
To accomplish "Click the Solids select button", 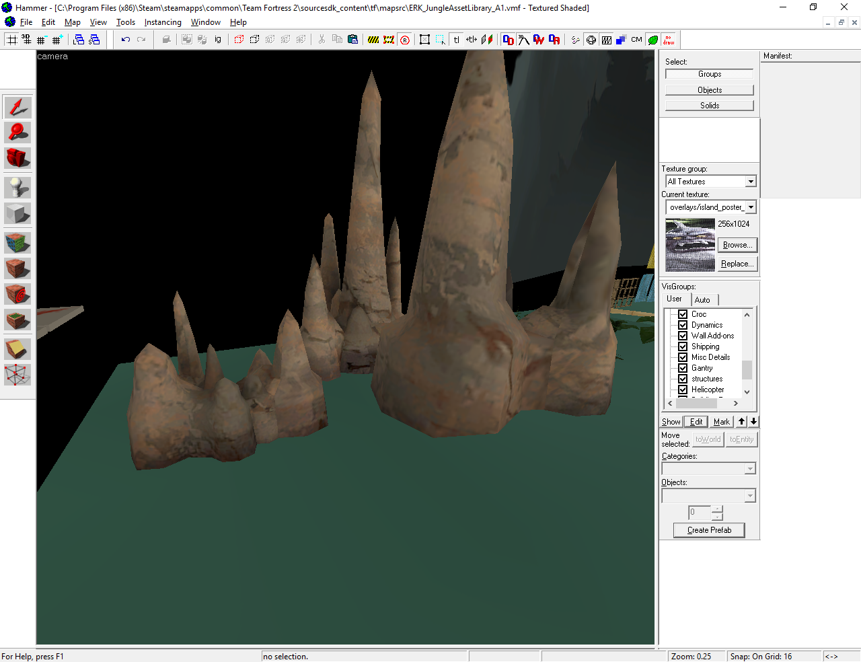I will pos(710,106).
